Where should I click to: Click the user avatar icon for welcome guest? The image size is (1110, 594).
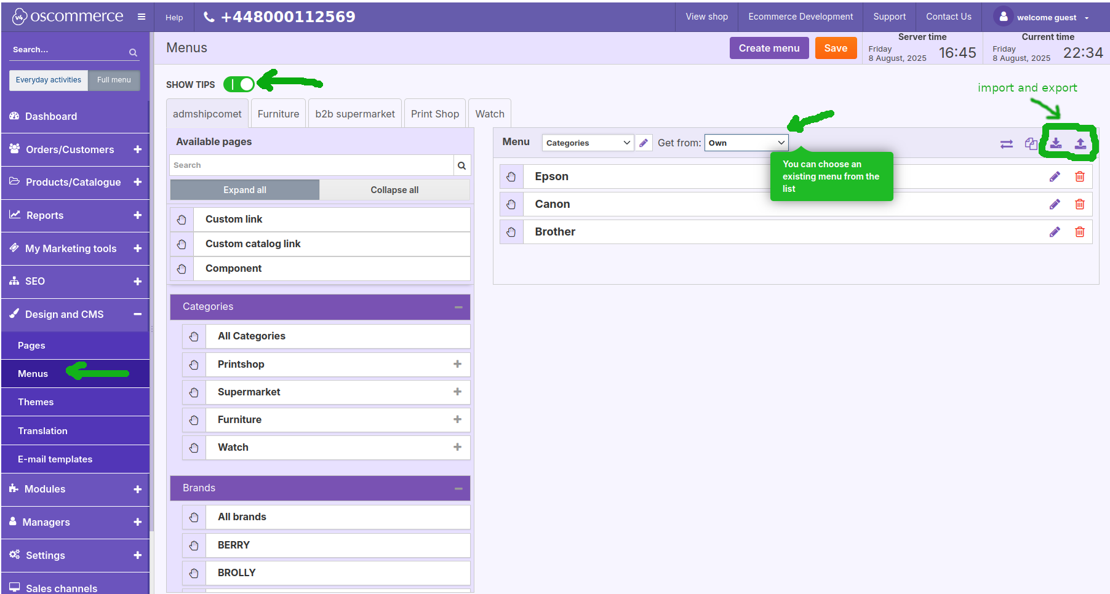pyautogui.click(x=1003, y=17)
